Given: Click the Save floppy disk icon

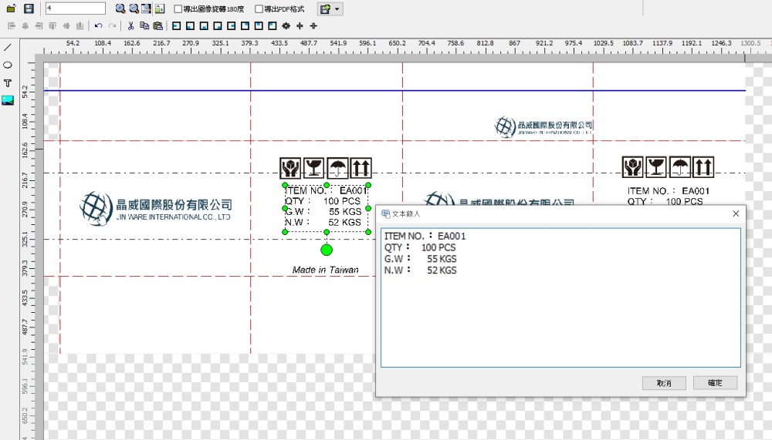Looking at the screenshot, I should [29, 8].
